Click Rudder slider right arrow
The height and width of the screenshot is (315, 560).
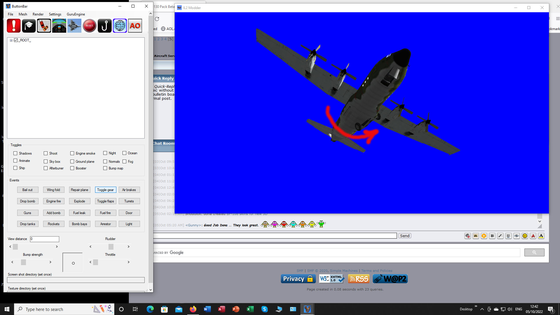[128, 247]
